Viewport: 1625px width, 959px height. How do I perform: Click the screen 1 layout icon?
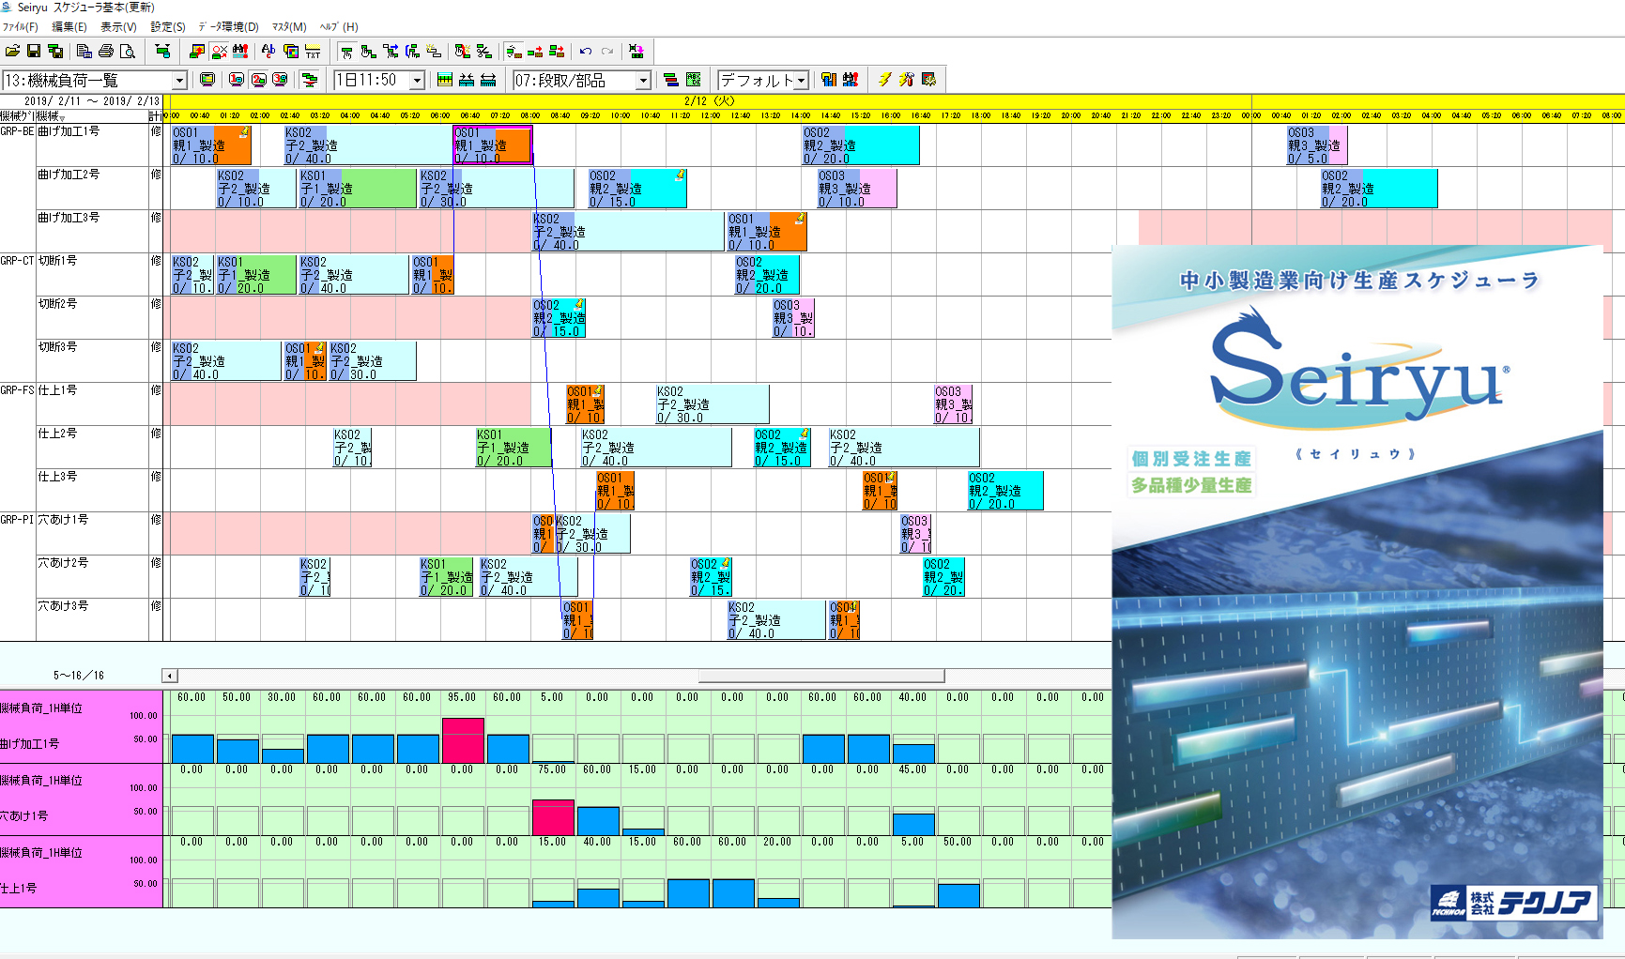[237, 80]
